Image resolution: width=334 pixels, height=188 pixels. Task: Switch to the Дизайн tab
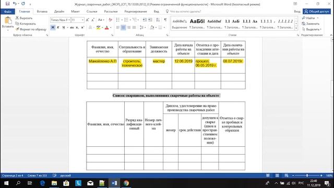click(x=59, y=11)
